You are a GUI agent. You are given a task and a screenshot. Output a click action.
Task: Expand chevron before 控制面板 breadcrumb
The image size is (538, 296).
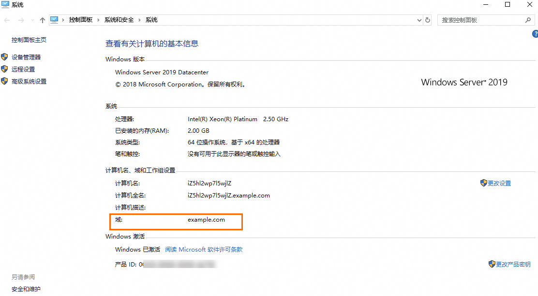coord(63,20)
